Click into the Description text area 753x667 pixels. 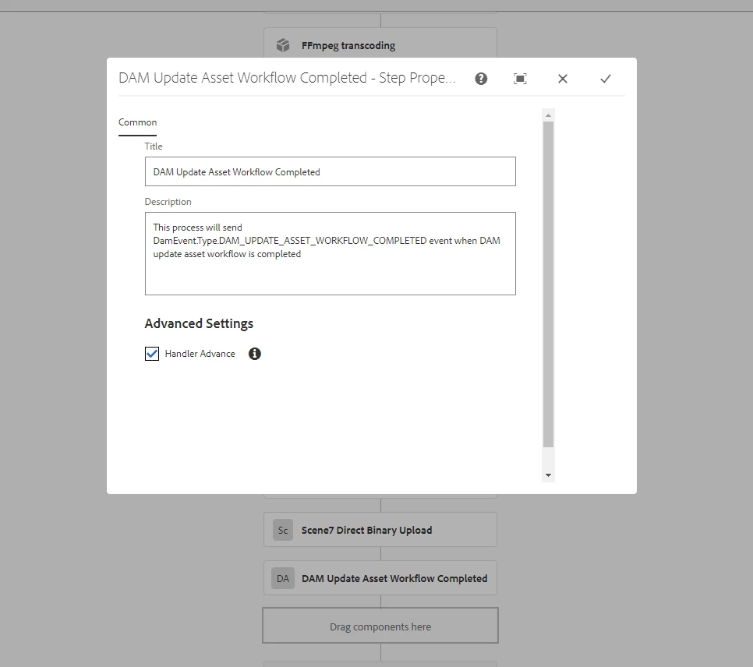(331, 253)
